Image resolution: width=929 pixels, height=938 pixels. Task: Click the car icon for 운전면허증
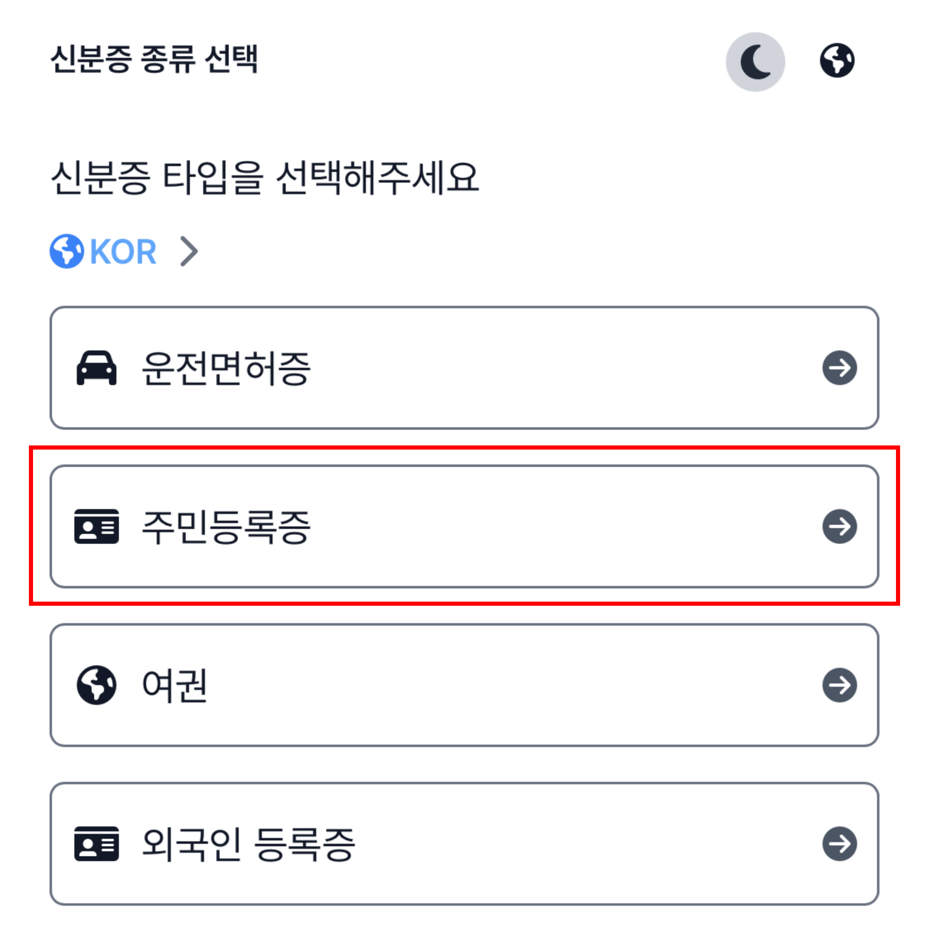tap(97, 367)
